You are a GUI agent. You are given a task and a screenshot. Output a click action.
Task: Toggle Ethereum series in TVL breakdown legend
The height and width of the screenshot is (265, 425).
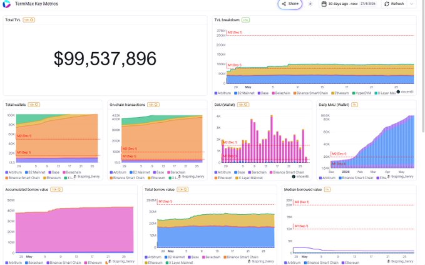click(x=340, y=93)
